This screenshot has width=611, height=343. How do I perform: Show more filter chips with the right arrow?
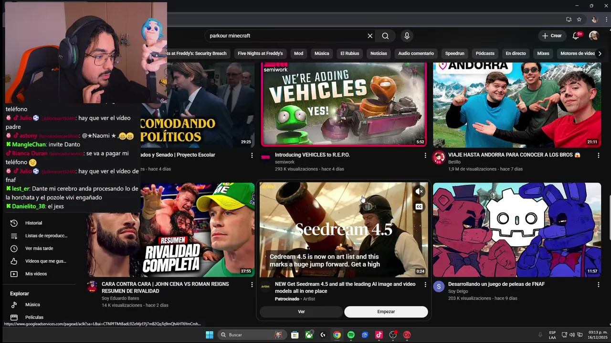(600, 53)
